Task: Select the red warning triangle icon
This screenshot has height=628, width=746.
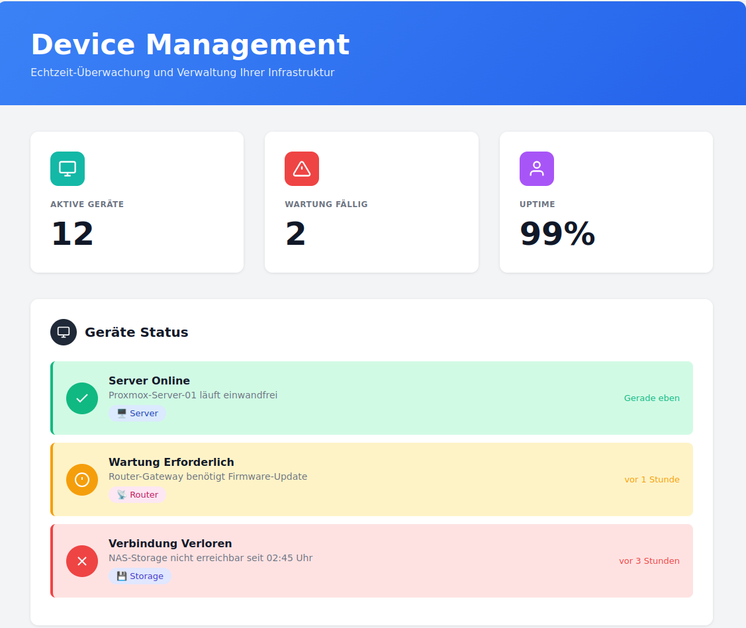Action: pos(301,169)
